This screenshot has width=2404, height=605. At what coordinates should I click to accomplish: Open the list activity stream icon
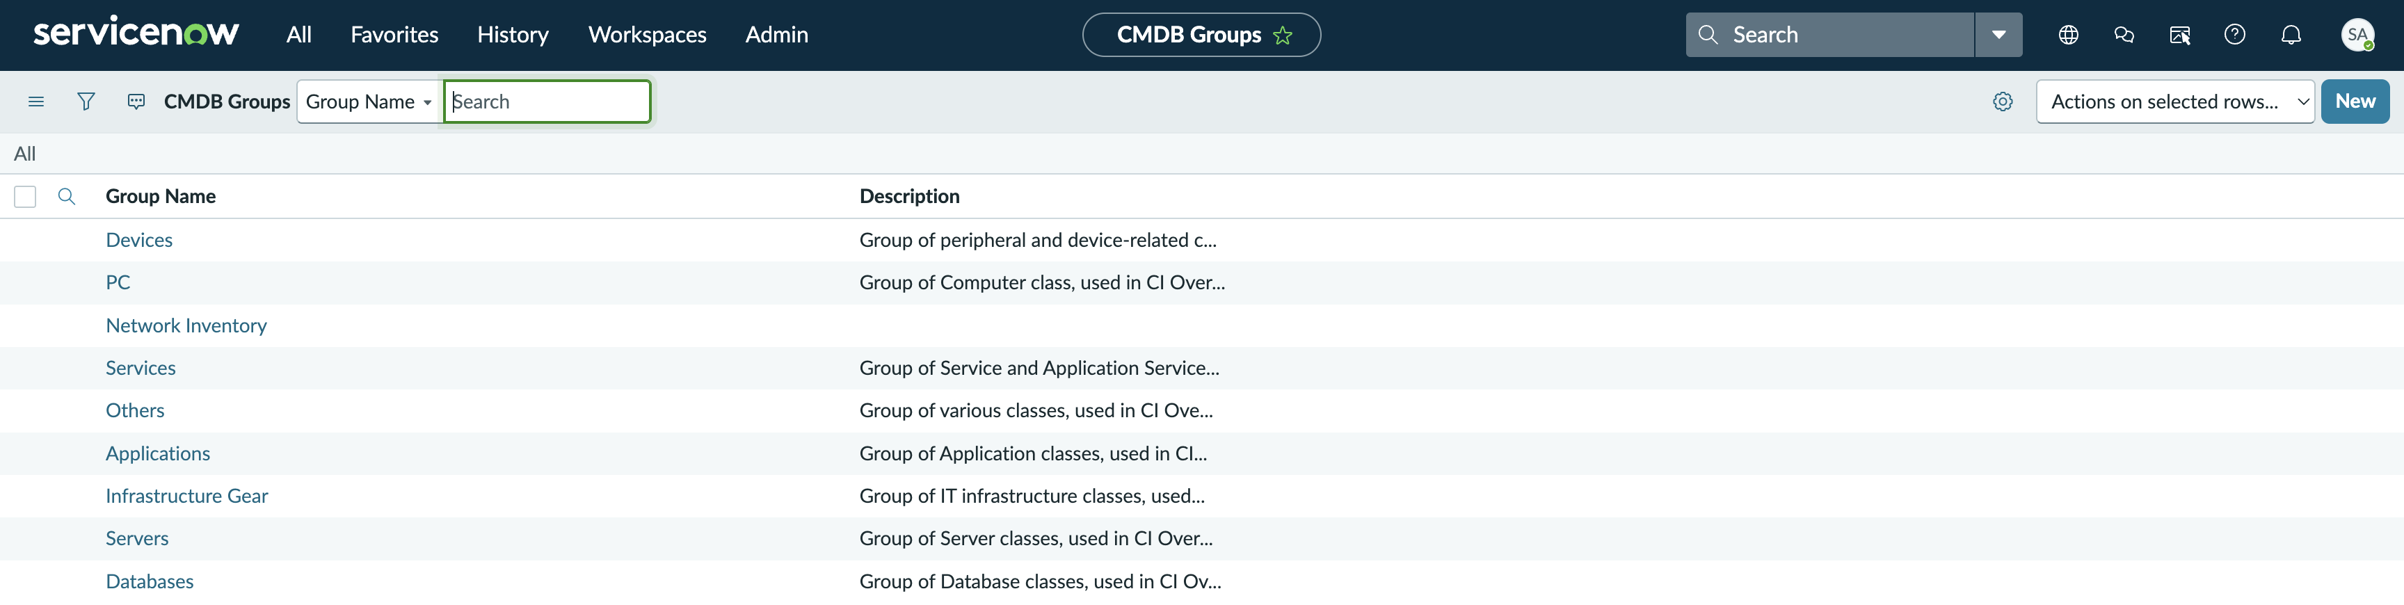coord(136,102)
